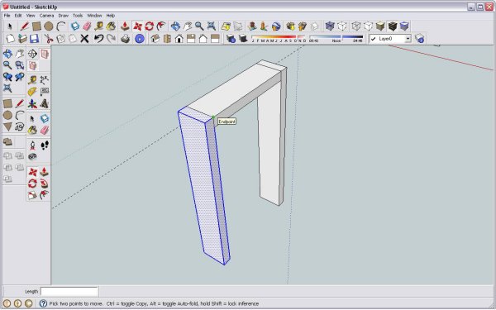Open the Draw menu
The height and width of the screenshot is (310, 496).
pyautogui.click(x=64, y=16)
